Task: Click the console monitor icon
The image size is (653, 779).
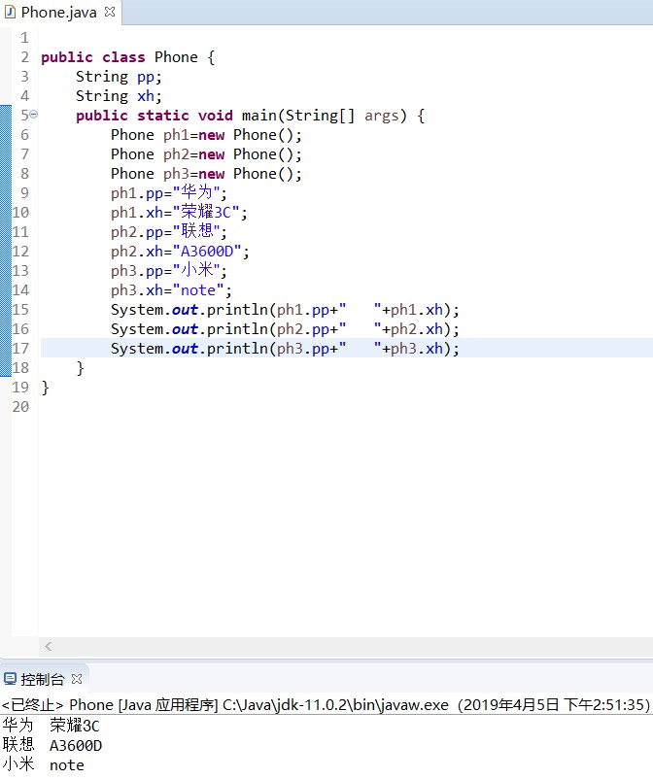Action: [10, 679]
